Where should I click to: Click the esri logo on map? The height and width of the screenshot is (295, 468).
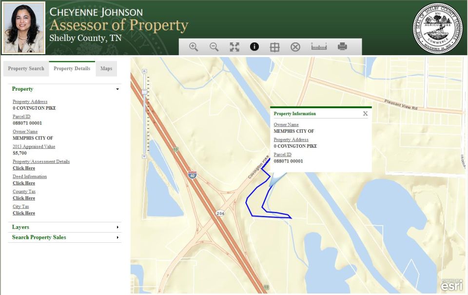452,285
